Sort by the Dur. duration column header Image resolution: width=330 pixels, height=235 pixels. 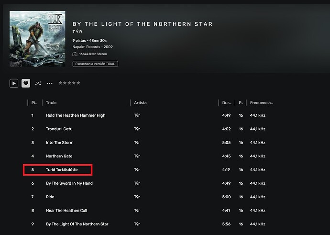(x=227, y=103)
